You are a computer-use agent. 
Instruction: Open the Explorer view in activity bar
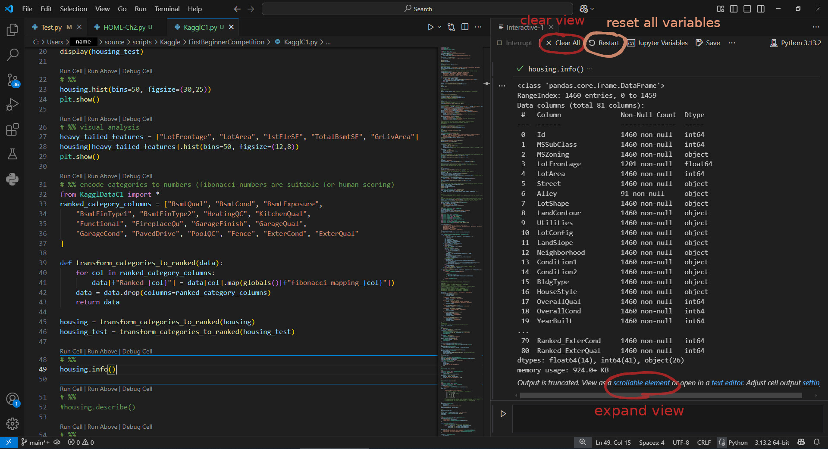point(13,30)
